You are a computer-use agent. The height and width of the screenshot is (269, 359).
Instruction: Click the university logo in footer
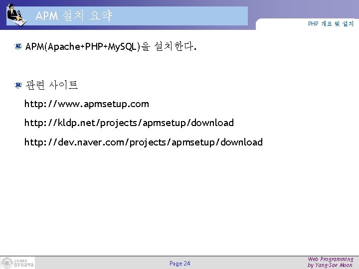pyautogui.click(x=17, y=263)
